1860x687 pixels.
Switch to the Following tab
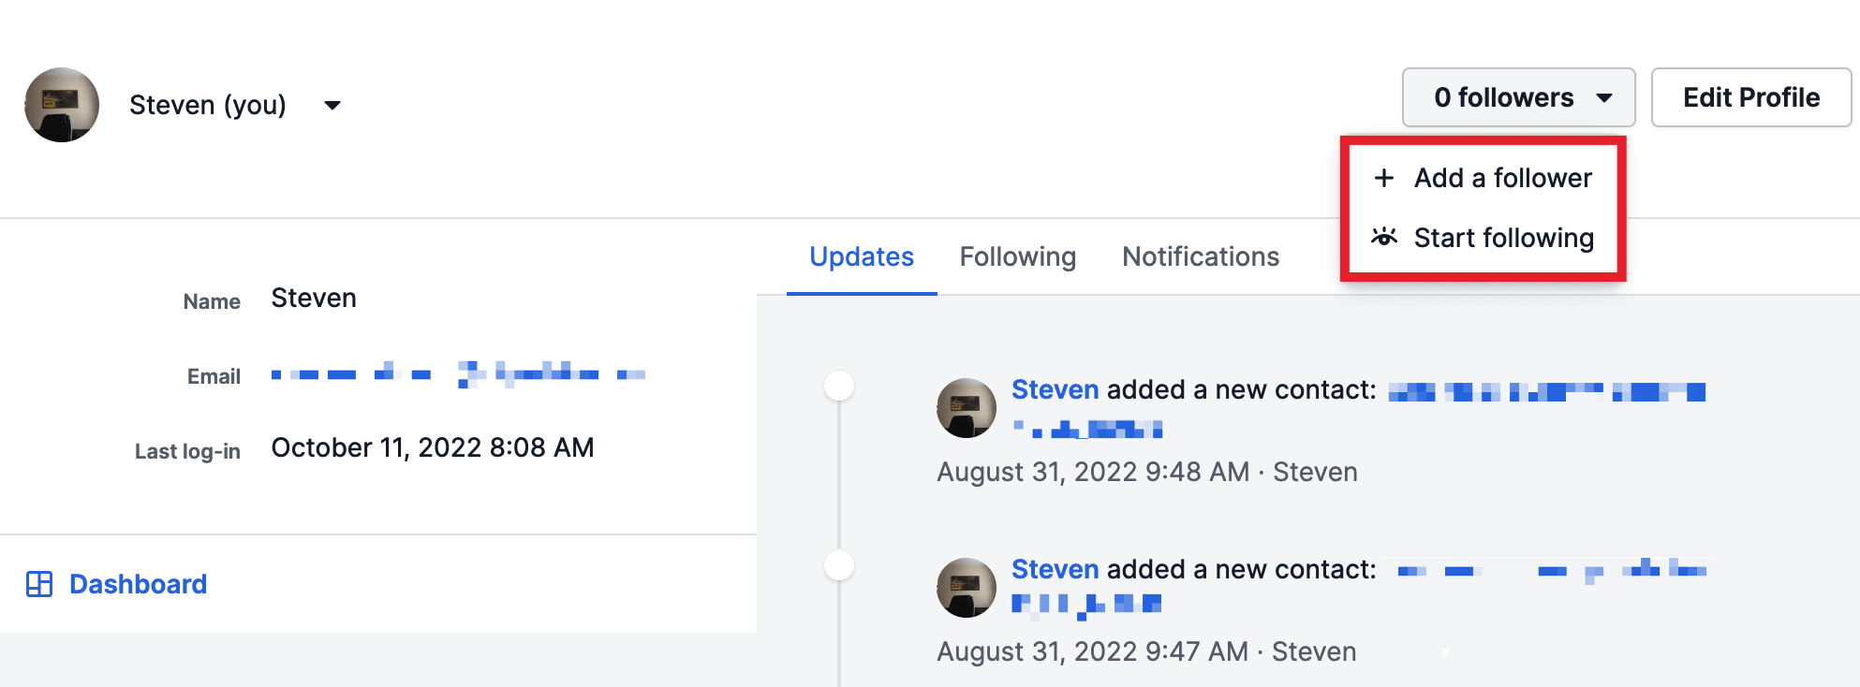(x=1018, y=256)
